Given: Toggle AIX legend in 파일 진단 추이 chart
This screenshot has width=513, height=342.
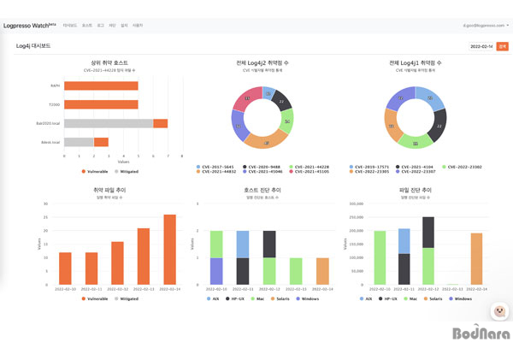Looking at the screenshot, I should click(366, 298).
